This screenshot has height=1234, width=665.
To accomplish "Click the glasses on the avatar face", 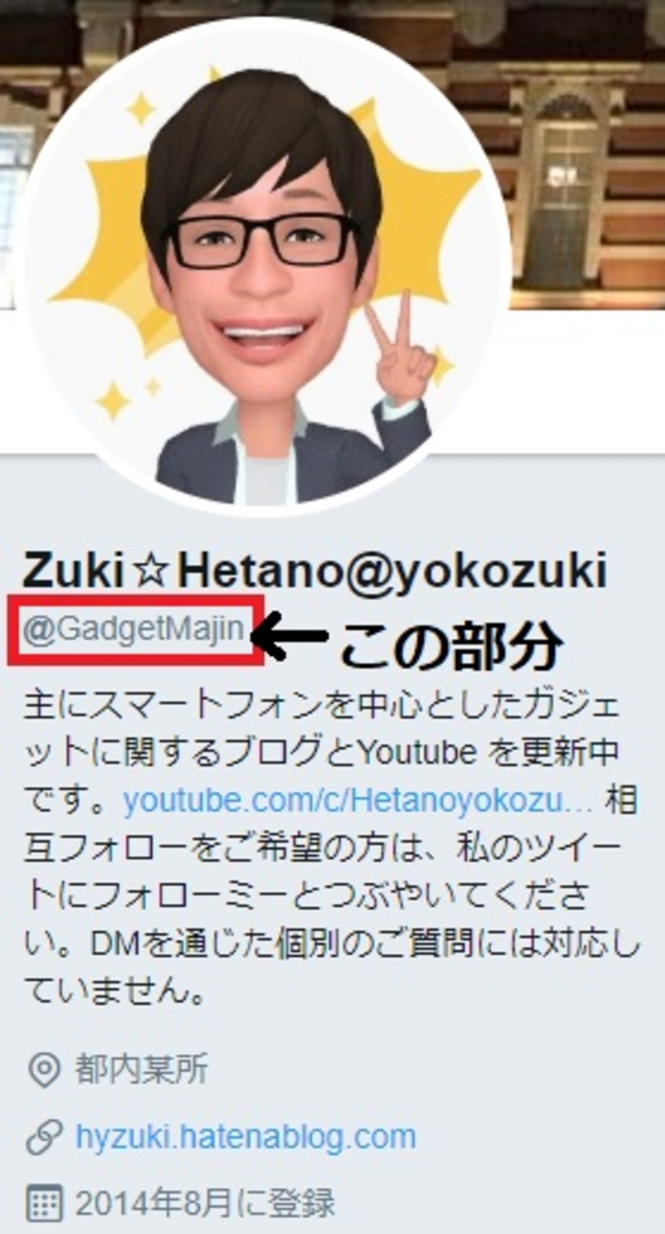I will coord(261,241).
